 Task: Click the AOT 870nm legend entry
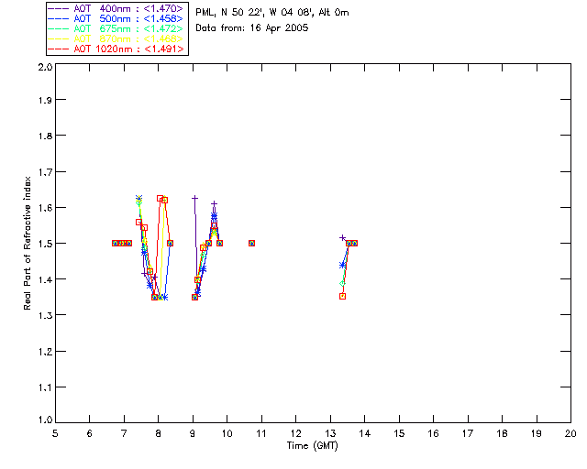pyautogui.click(x=116, y=38)
